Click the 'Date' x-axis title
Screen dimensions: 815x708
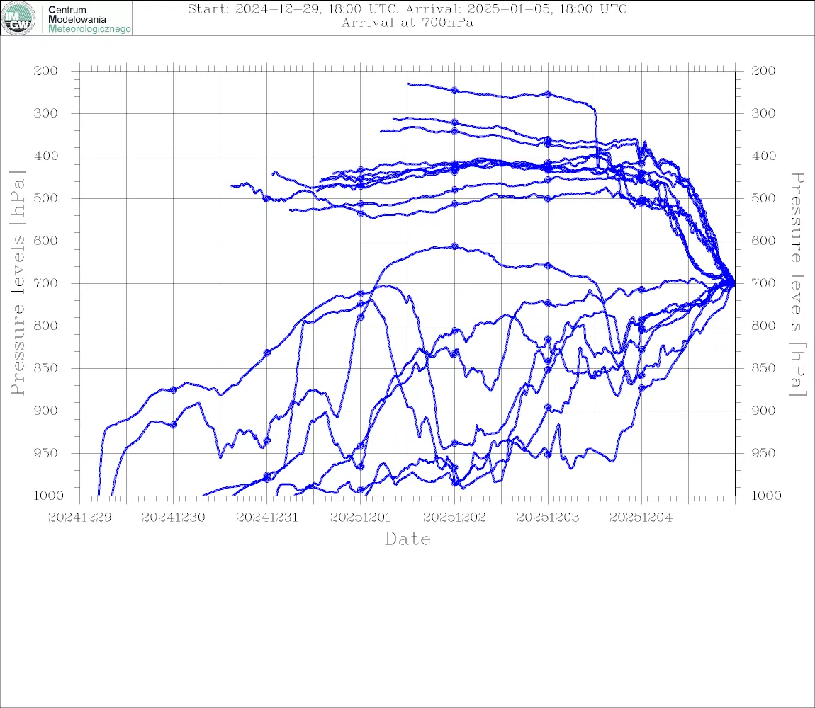point(407,539)
